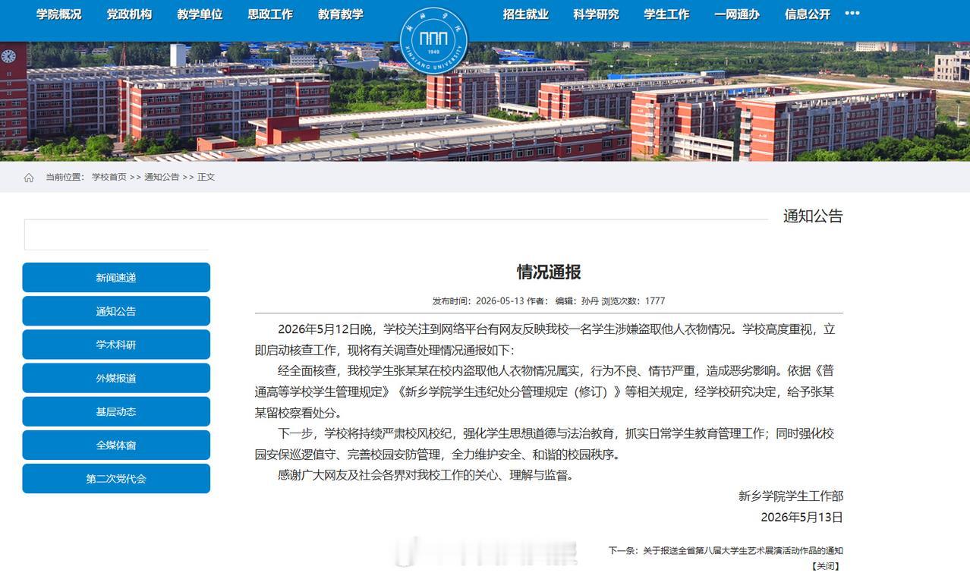Open the 信息公开 menu
Viewport: 970px width, 576px height.
point(808,14)
